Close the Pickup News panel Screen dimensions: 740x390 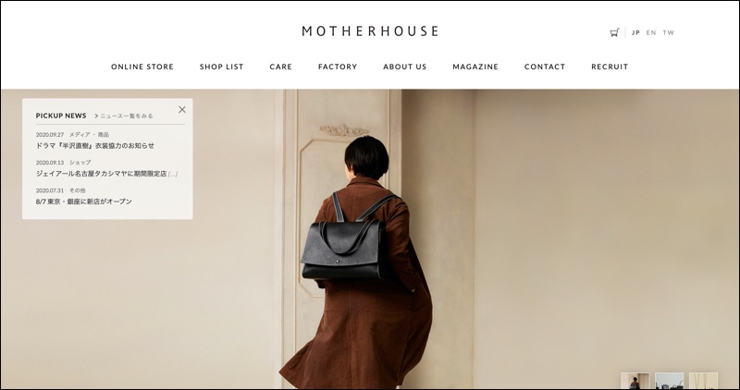[182, 109]
